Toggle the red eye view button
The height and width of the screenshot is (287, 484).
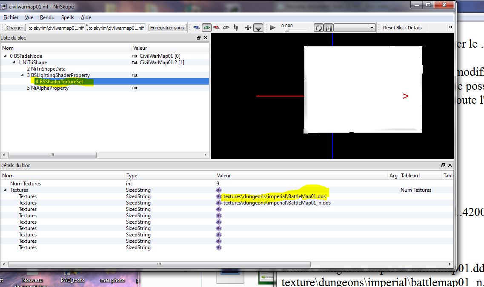coord(216,28)
